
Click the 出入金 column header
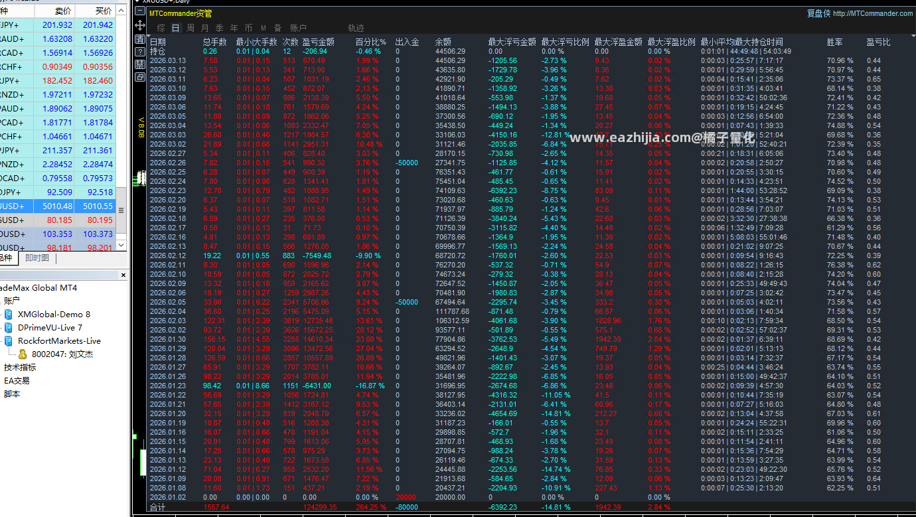407,42
